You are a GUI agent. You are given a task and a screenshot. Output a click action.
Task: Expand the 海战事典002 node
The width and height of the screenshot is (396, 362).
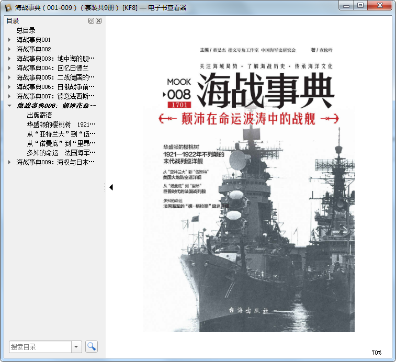[9, 49]
